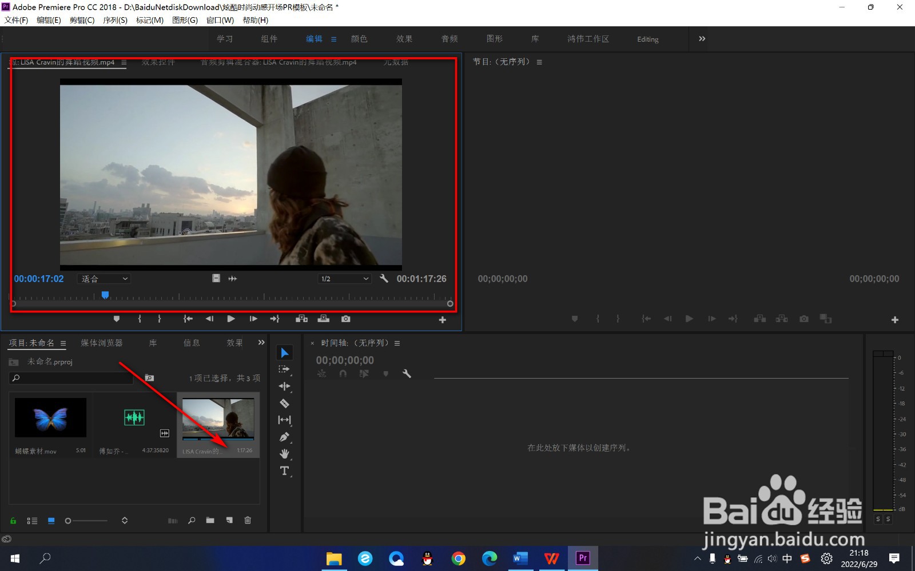The image size is (915, 571).
Task: Add marker in Source monitor
Action: (x=117, y=319)
